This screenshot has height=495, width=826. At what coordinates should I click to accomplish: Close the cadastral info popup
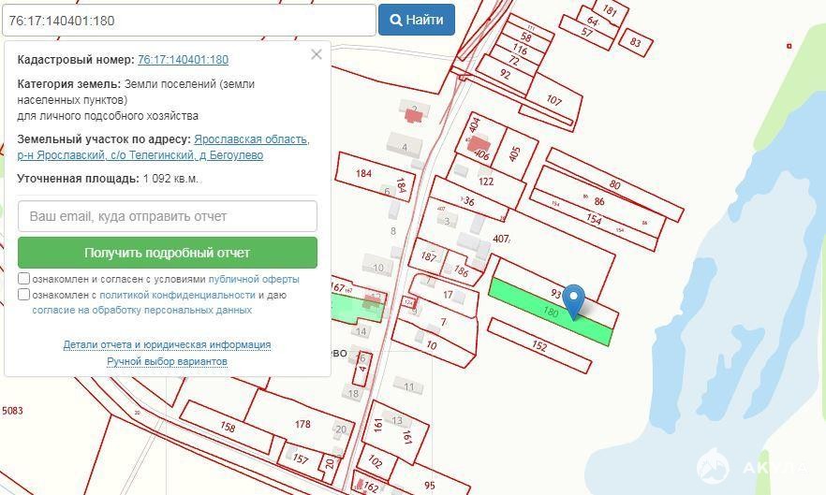[x=317, y=54]
